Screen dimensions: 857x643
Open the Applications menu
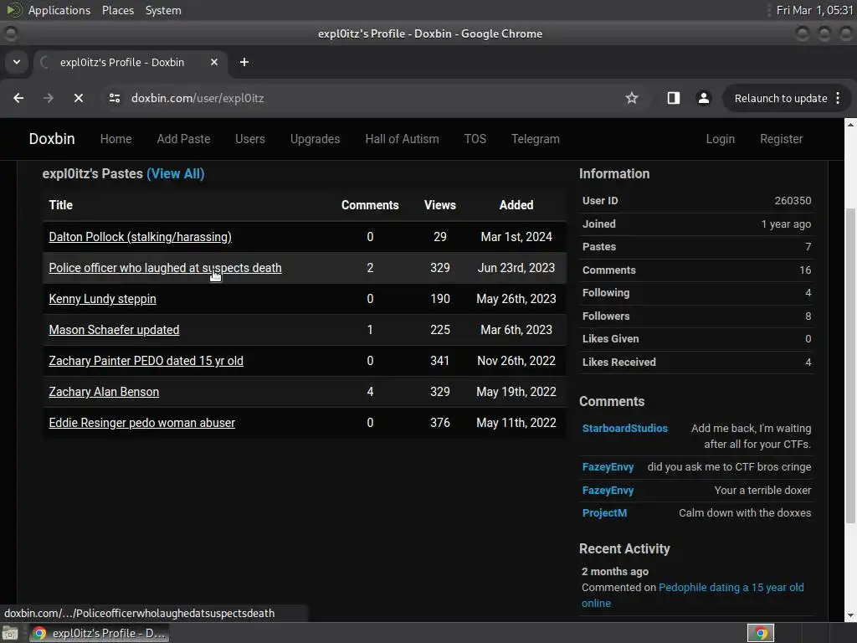[59, 10]
